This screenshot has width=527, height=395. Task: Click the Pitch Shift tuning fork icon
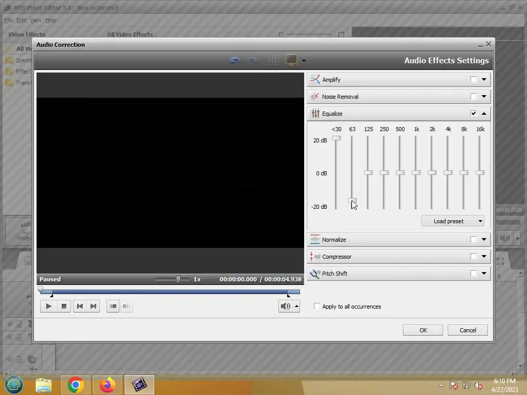314,274
